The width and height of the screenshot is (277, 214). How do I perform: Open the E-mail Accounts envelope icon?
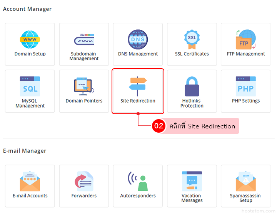[x=30, y=181]
